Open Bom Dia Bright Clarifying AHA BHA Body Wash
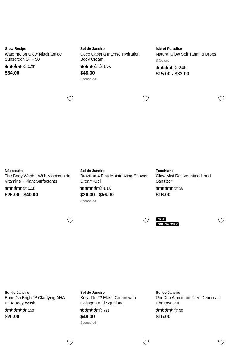The image size is (229, 352). point(35,300)
